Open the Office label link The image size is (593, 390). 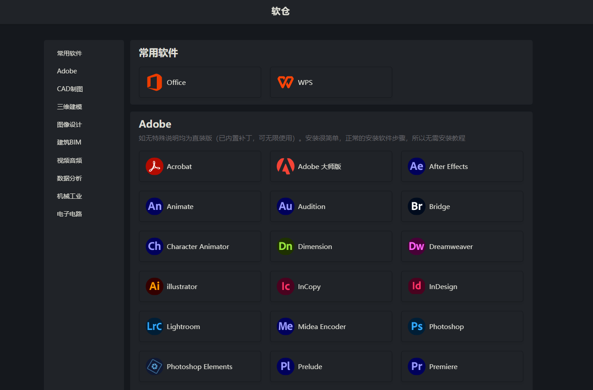click(x=176, y=82)
